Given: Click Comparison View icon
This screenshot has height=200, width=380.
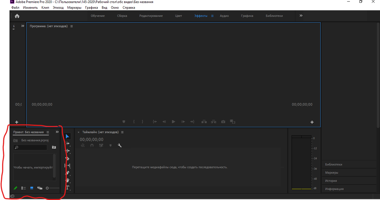Looking at the screenshot, I should [x=233, y=122].
